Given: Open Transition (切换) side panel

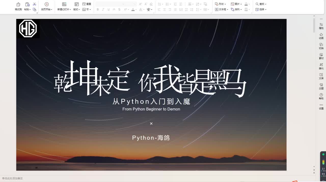Looking at the screenshot, I should (x=321, y=46).
